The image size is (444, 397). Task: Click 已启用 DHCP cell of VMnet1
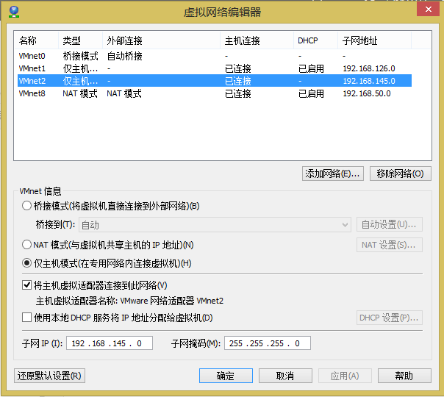311,68
